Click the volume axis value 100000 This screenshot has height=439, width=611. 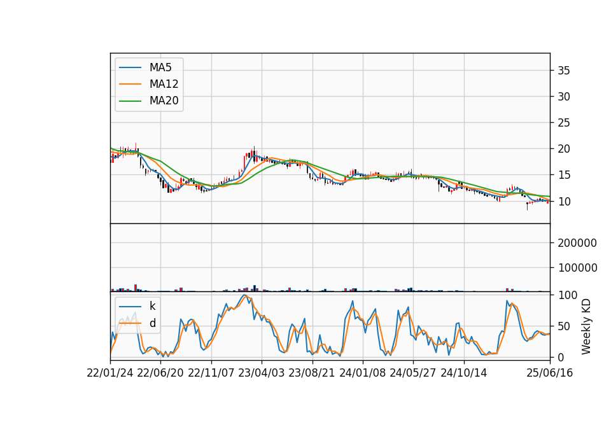(577, 268)
